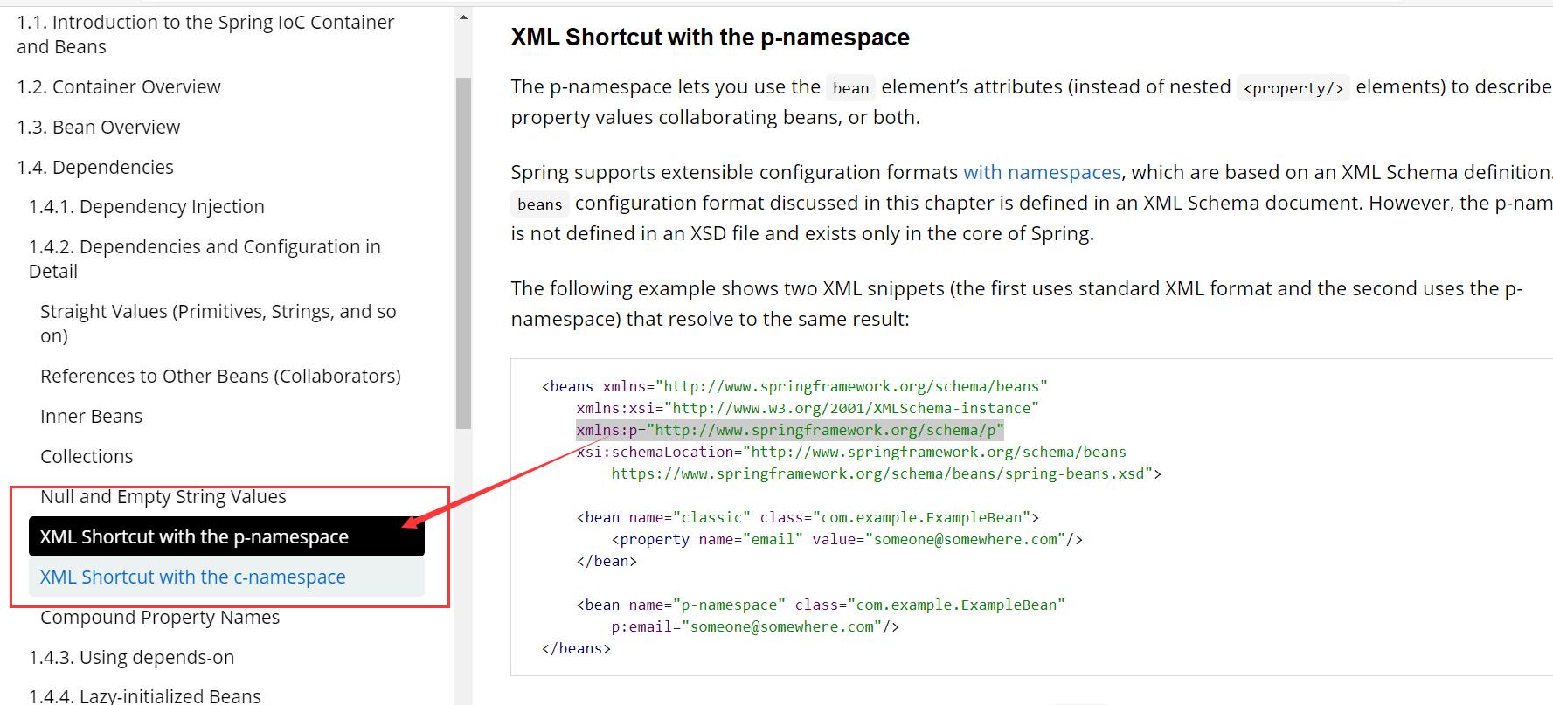
Task: Open 1.1 Introduction to the Spring IoC Container
Action: (x=205, y=34)
